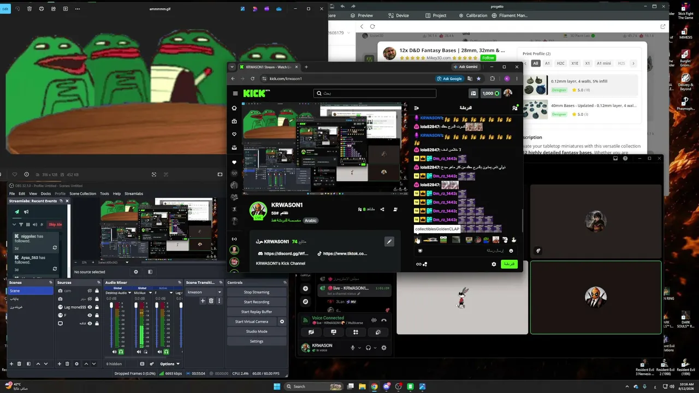Mute microphone in Discord user panel
This screenshot has width=699, height=393.
click(x=353, y=348)
